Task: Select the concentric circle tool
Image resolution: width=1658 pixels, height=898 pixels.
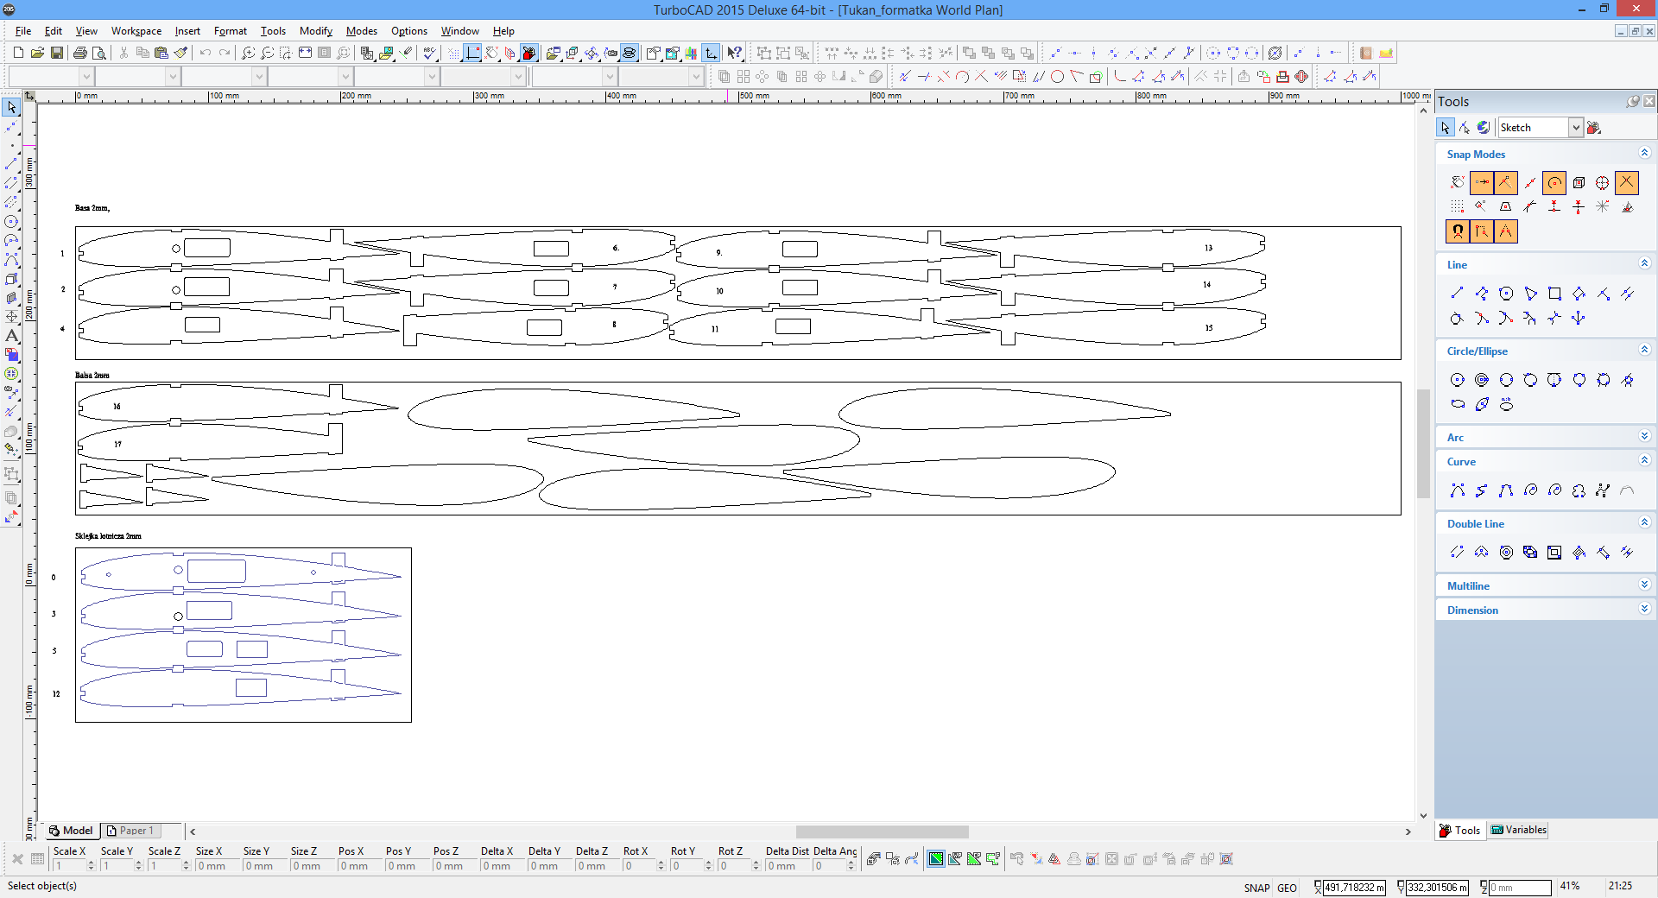Action: click(1482, 380)
